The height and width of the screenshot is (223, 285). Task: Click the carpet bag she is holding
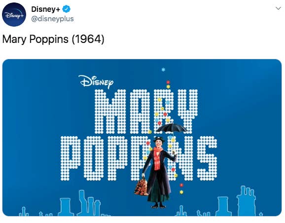(142, 187)
